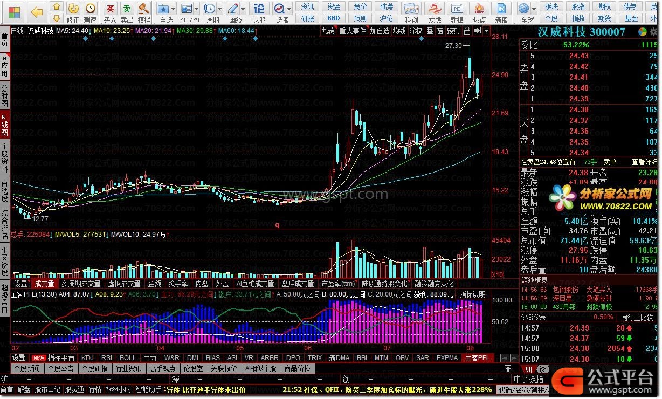Switch to the 分时图 side tab
This screenshot has height=399, width=662.
4,96
